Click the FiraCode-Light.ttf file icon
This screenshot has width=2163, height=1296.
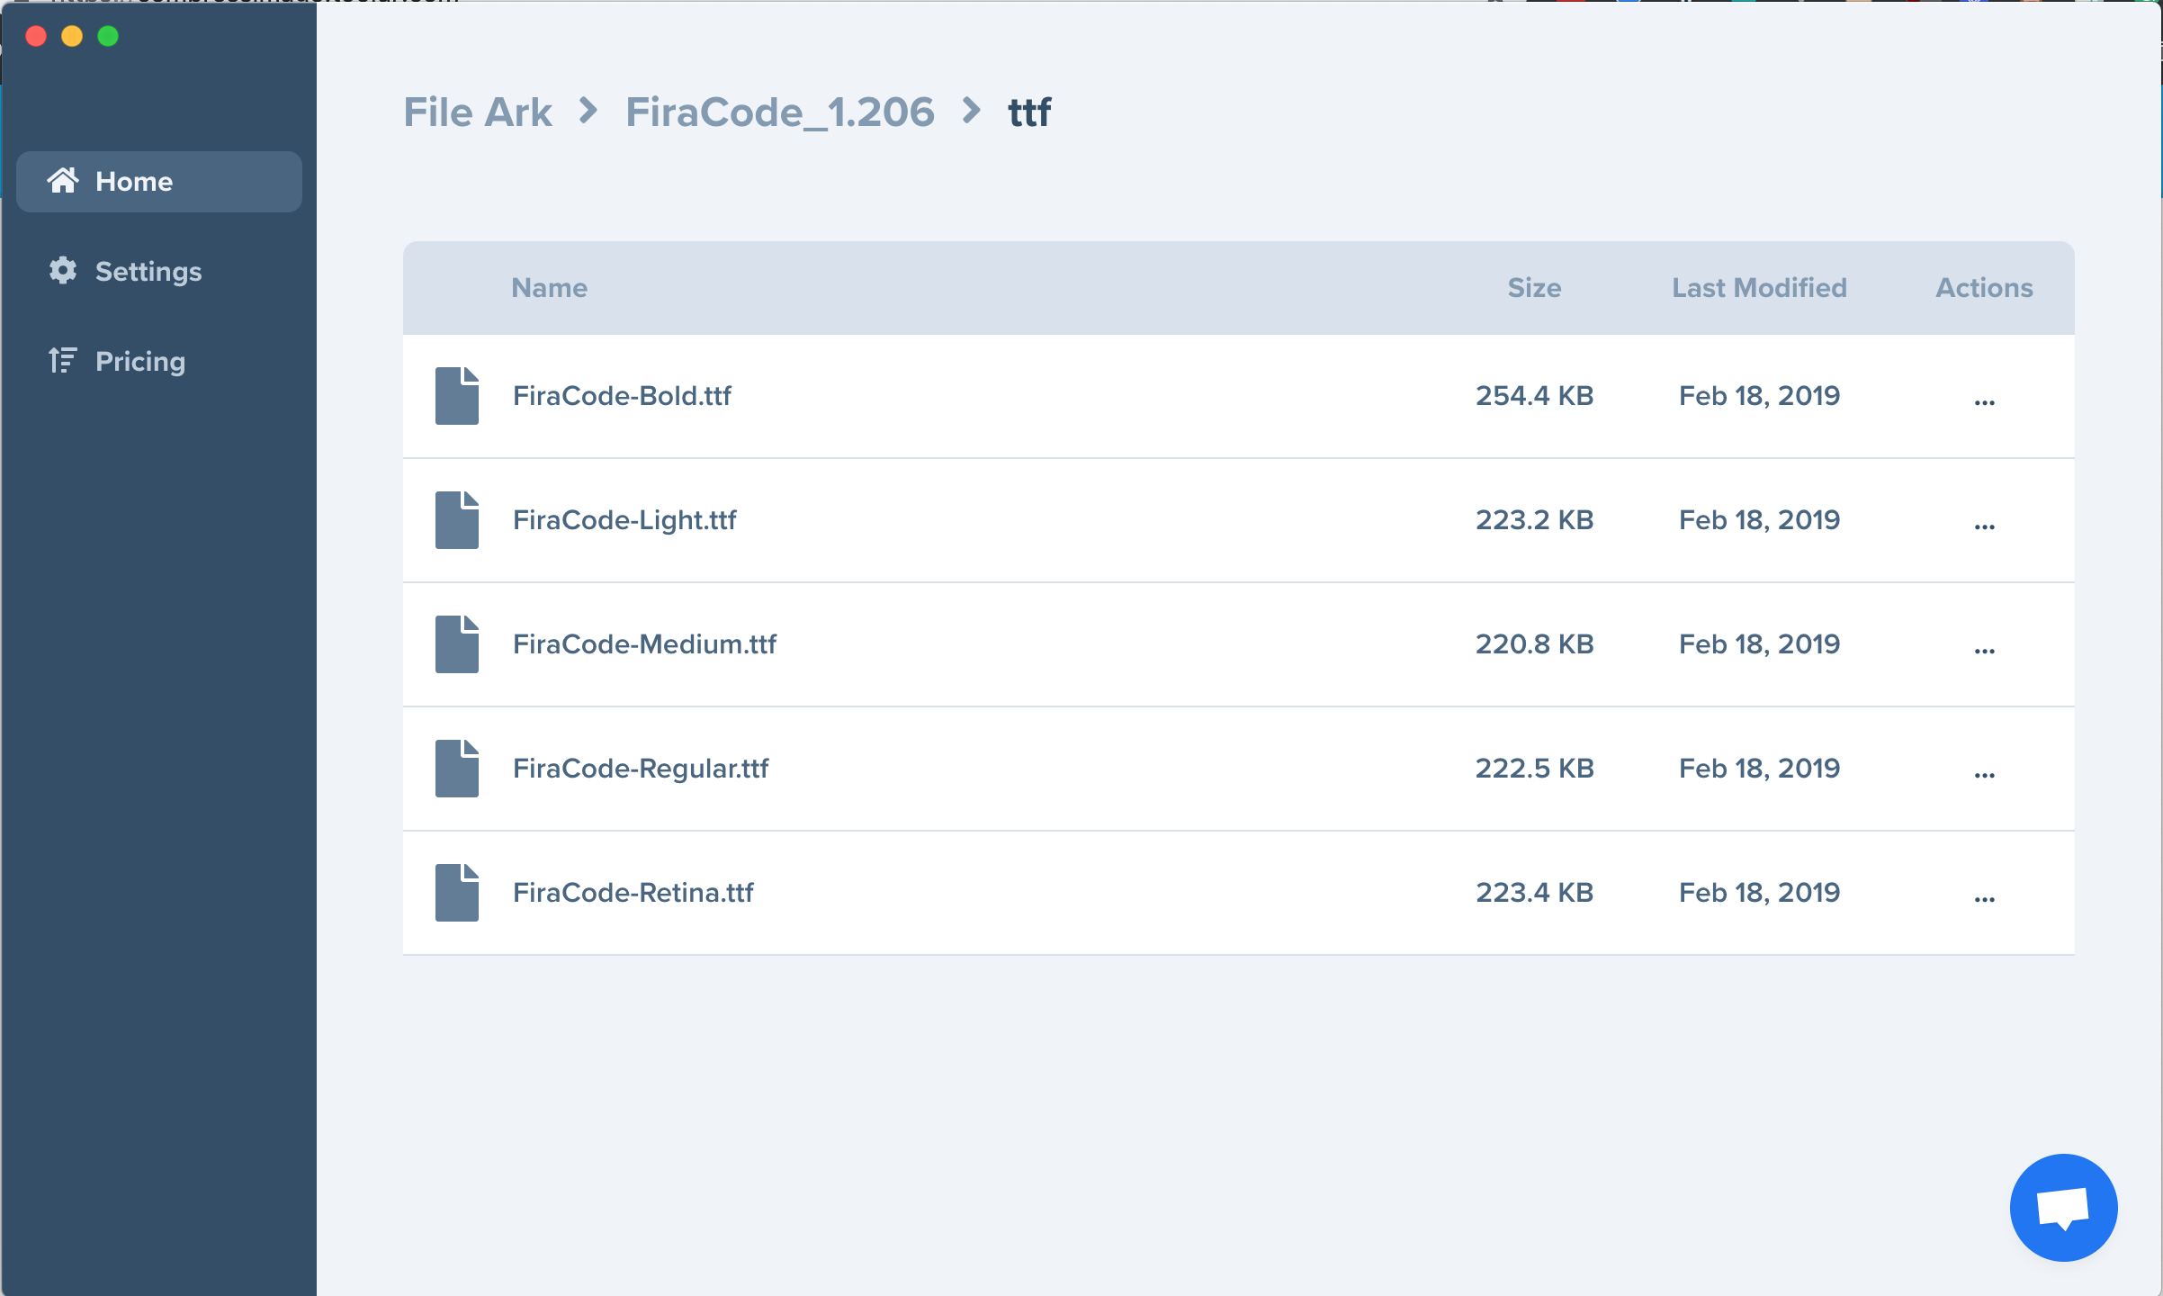(x=455, y=519)
